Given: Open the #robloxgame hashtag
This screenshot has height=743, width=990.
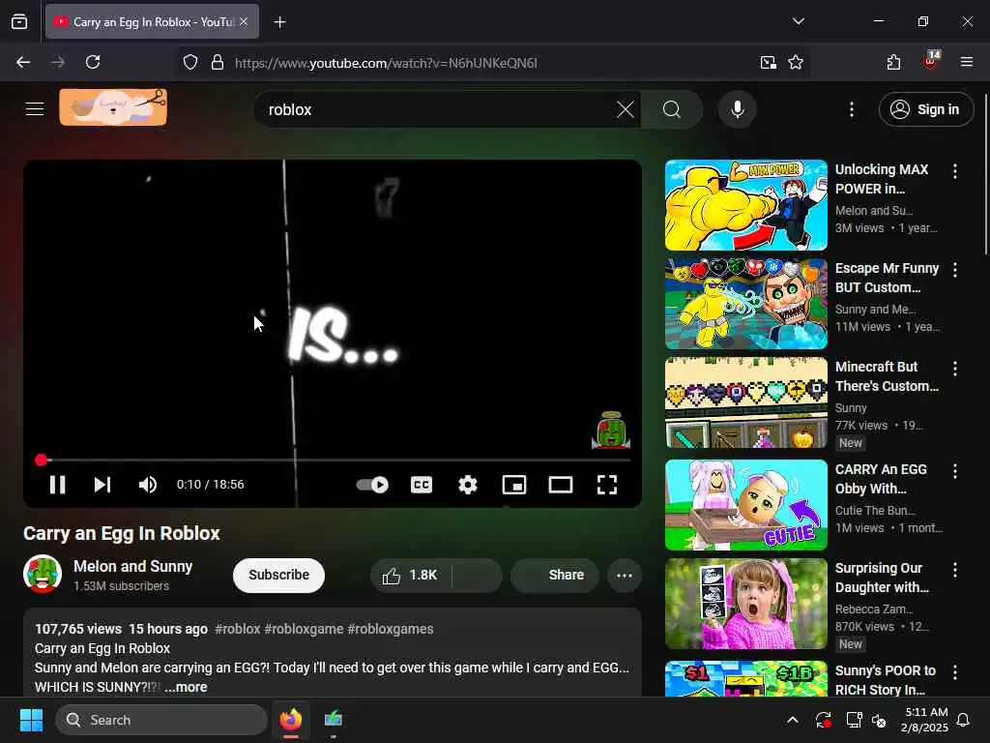Looking at the screenshot, I should pos(304,629).
